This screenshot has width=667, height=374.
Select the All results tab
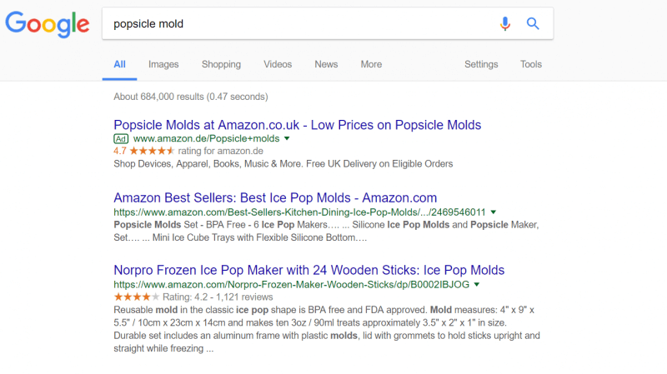(x=119, y=64)
